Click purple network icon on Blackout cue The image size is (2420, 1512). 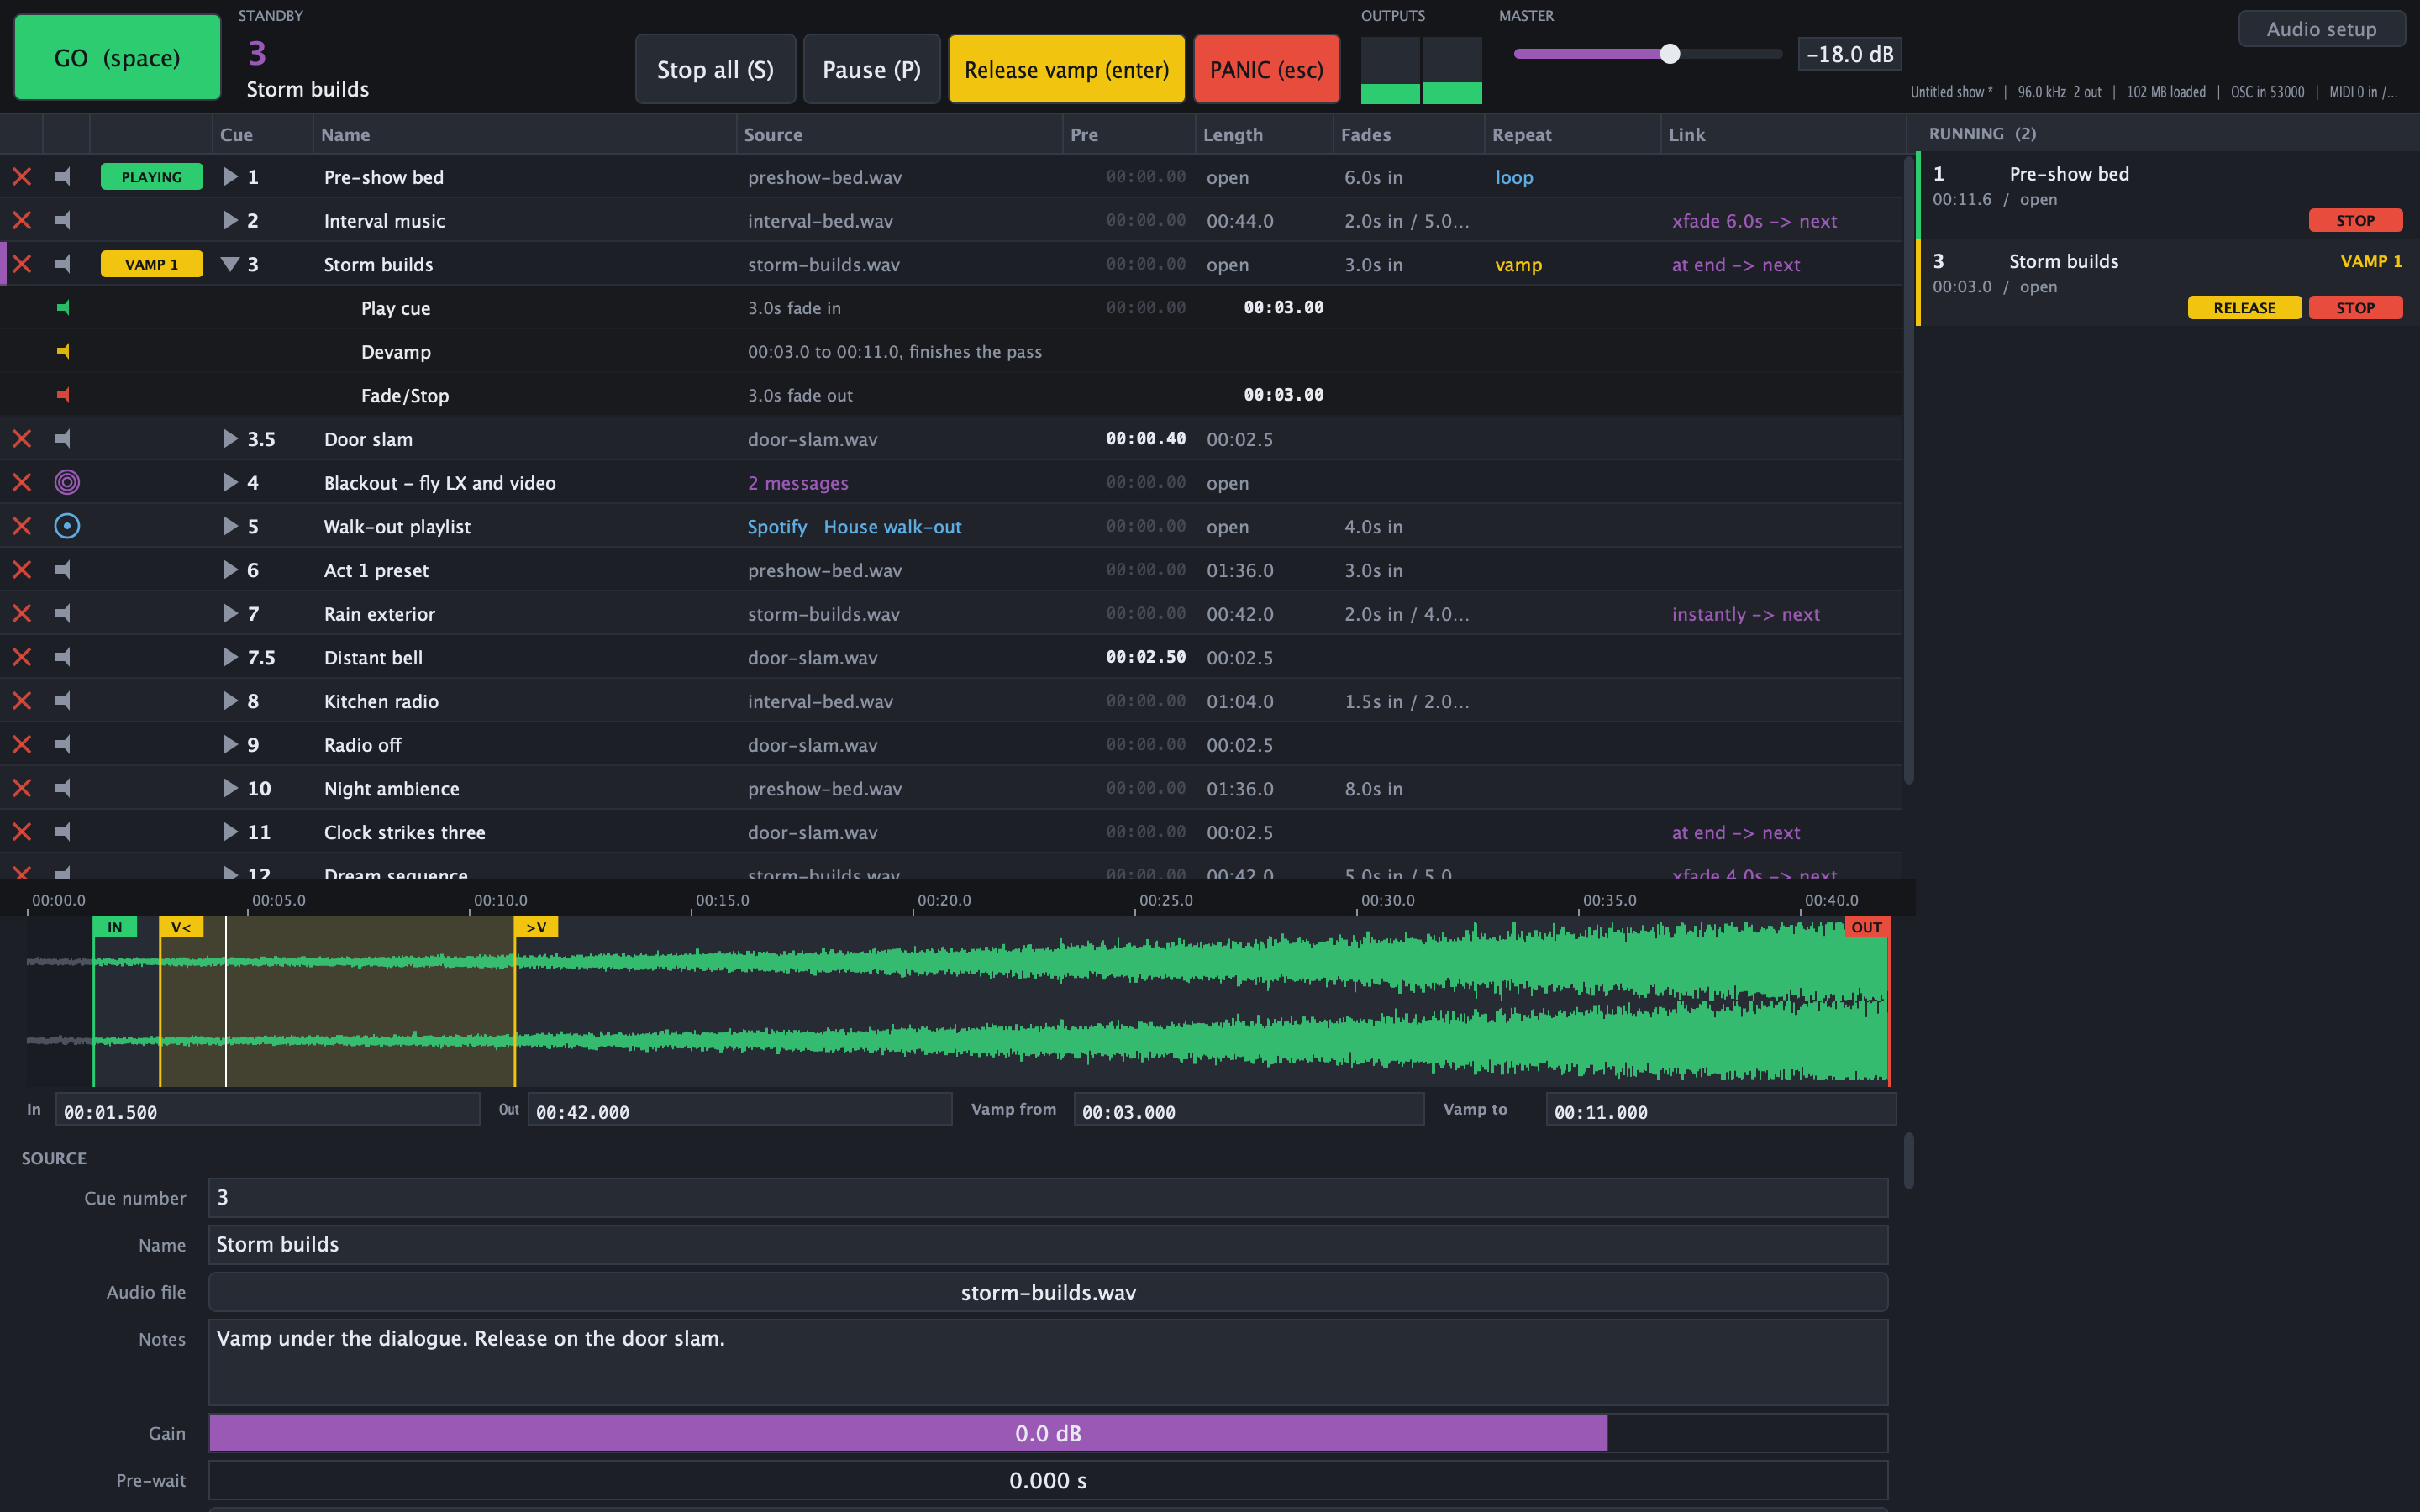coord(67,482)
